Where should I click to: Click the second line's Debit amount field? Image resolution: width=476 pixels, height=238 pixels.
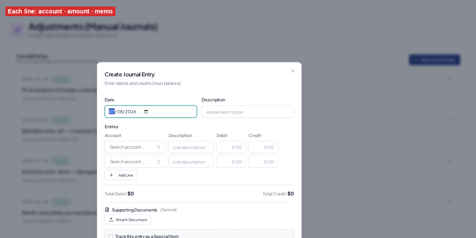(231, 162)
